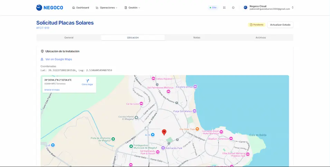Click the red location pin on map
330x167 pixels.
[164, 132]
